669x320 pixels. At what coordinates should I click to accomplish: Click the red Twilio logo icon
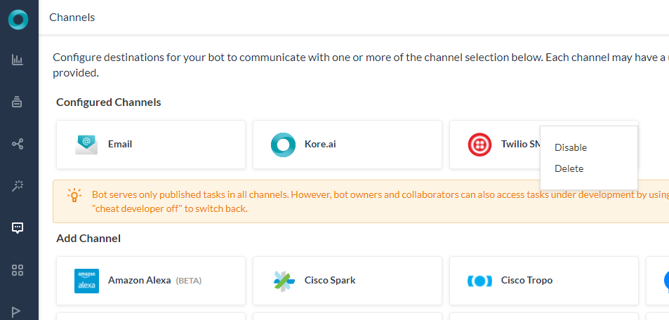(x=479, y=145)
